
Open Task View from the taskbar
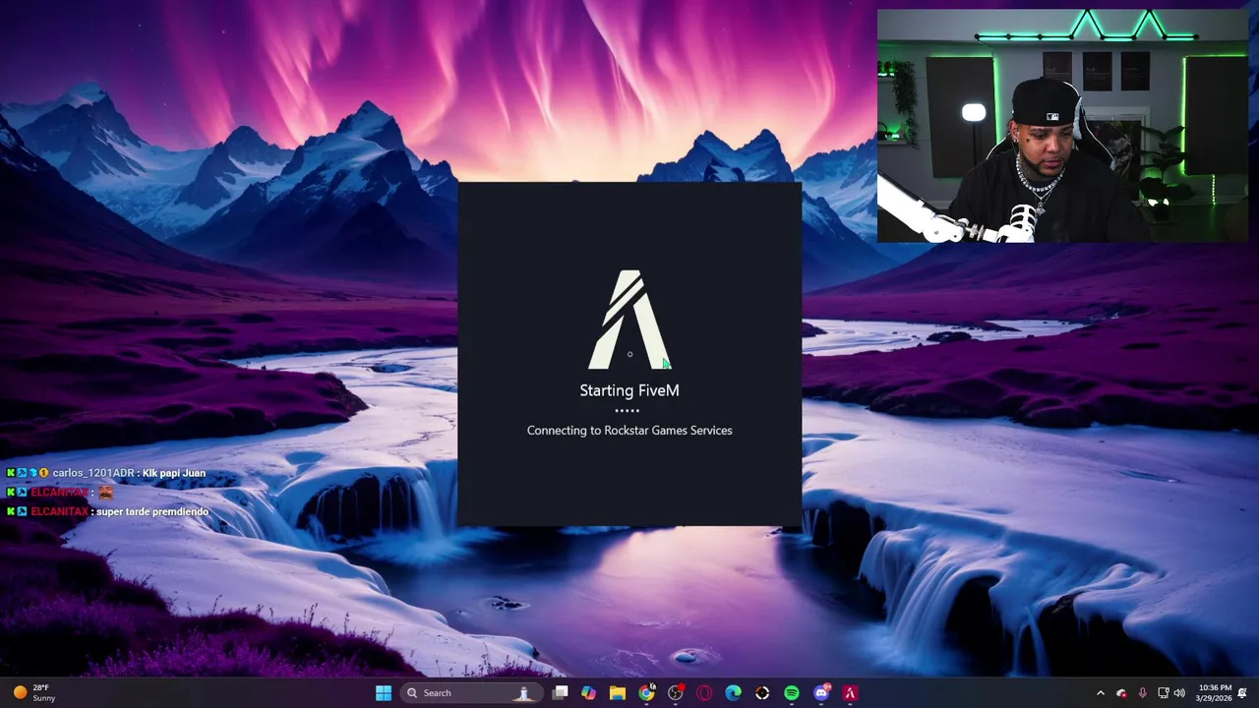click(560, 693)
